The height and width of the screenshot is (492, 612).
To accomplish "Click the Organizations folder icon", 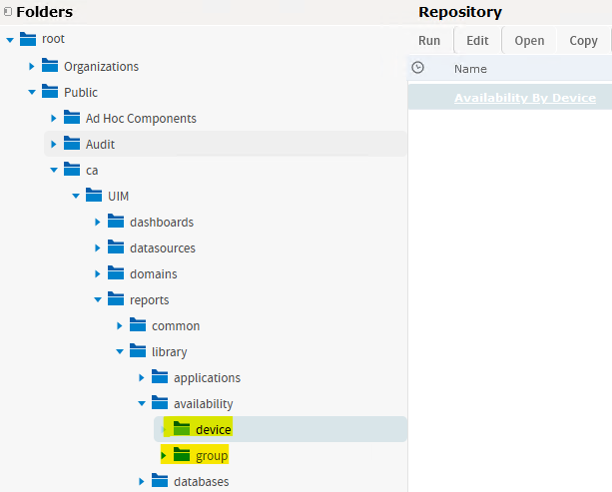I will click(50, 66).
